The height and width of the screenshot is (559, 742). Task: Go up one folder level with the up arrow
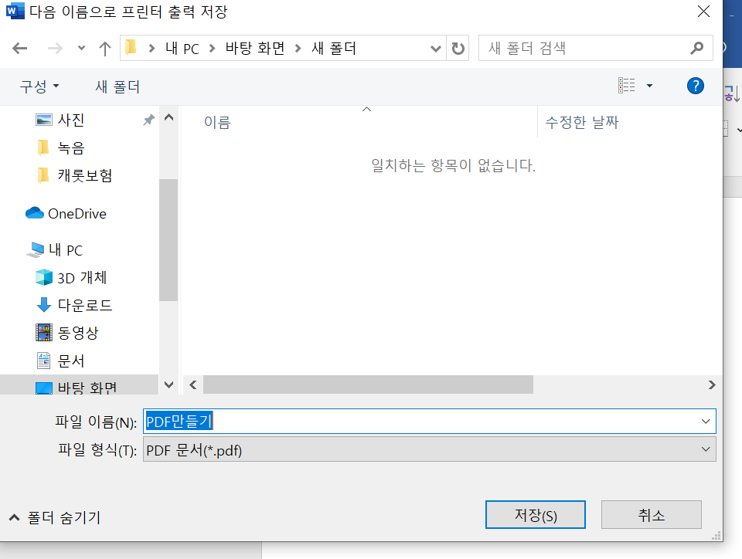coord(105,47)
